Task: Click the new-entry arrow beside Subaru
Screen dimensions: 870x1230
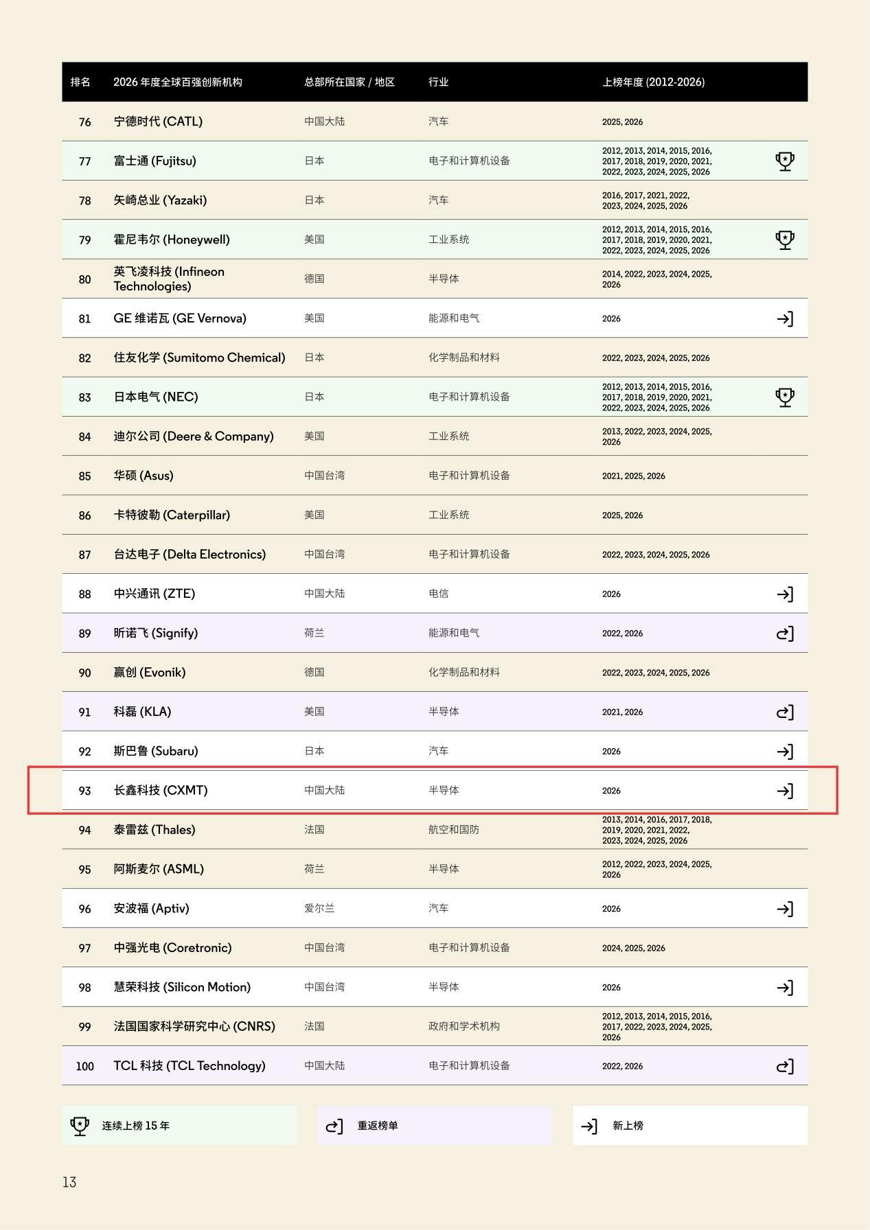Action: pos(785,752)
